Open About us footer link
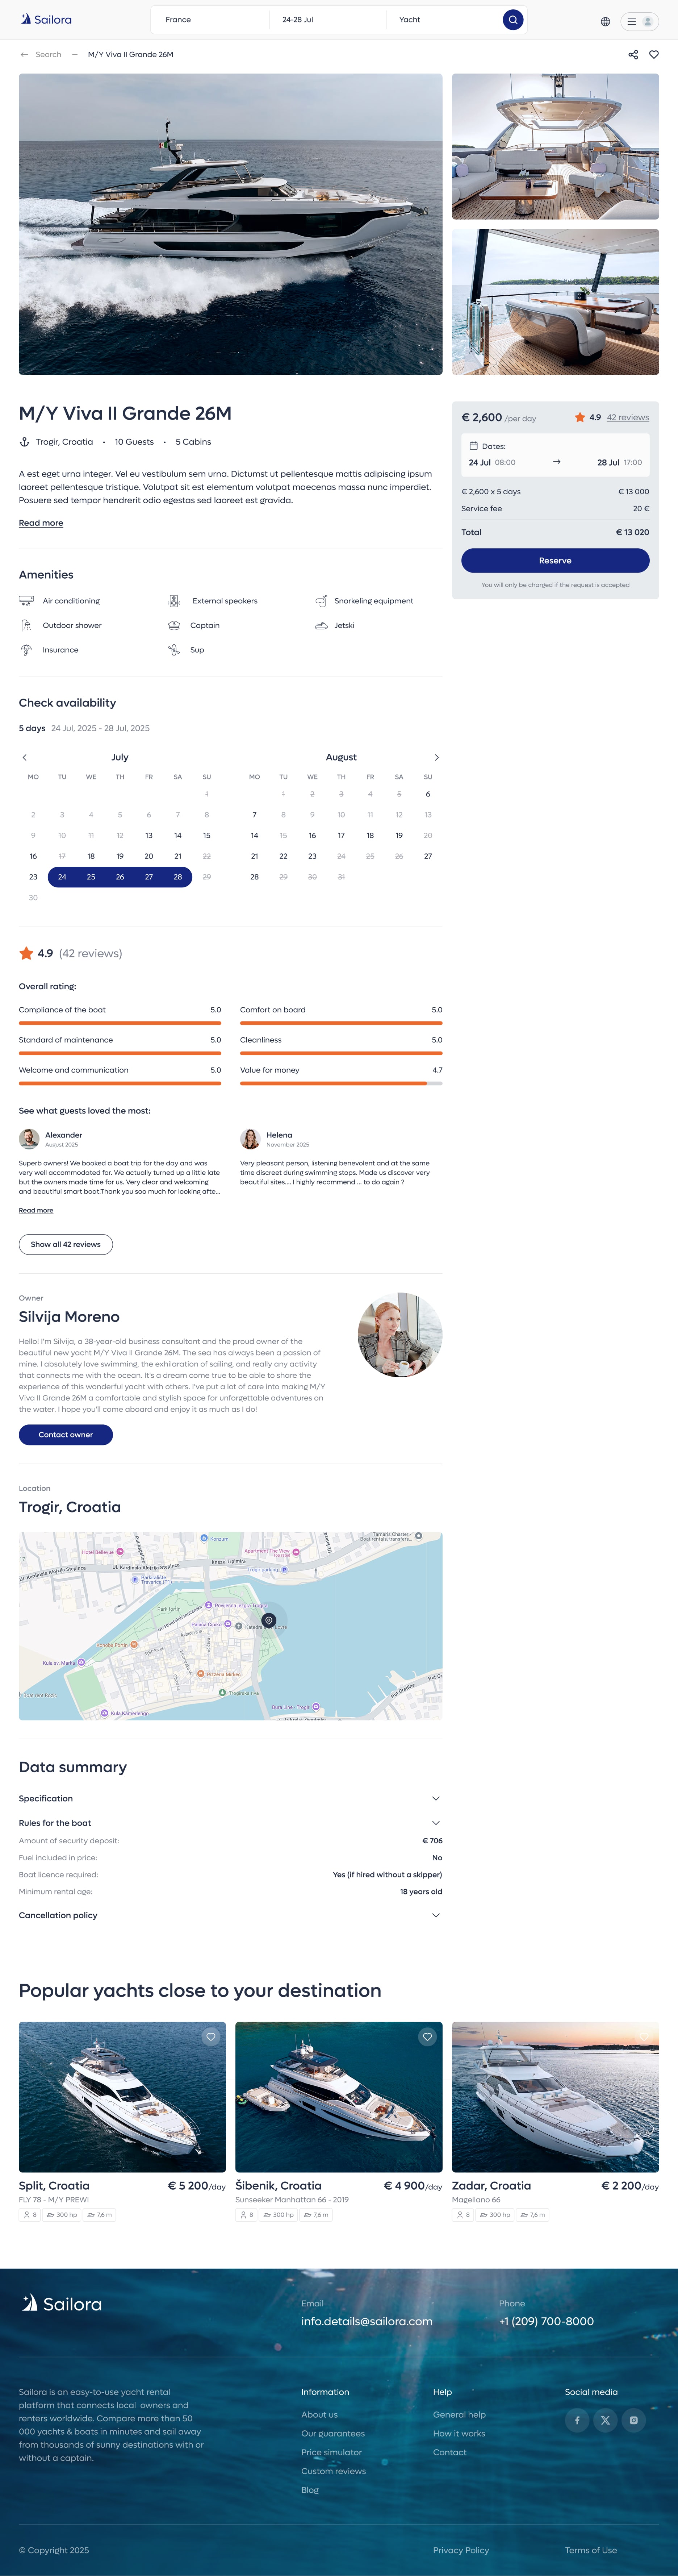 (x=319, y=2415)
